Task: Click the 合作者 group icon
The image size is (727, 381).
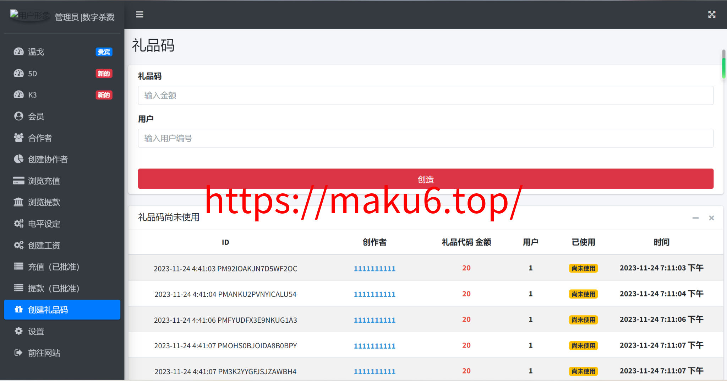Action: 18,138
